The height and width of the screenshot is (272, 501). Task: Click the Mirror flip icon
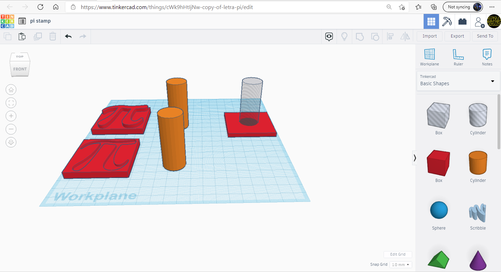[405, 37]
